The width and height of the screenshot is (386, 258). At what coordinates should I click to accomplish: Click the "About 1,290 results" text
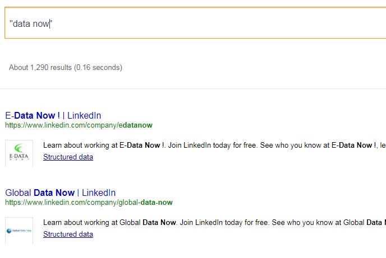coord(40,68)
